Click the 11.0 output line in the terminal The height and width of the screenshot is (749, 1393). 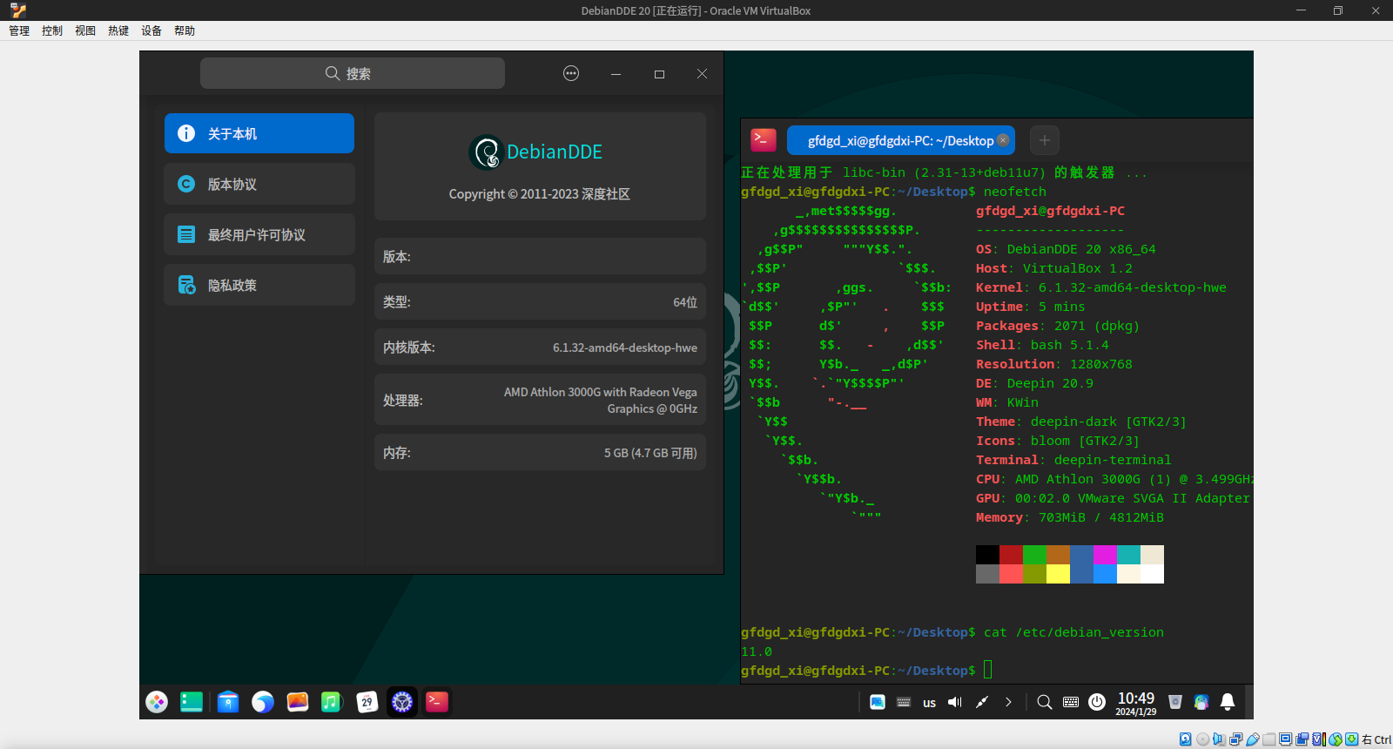coord(756,651)
